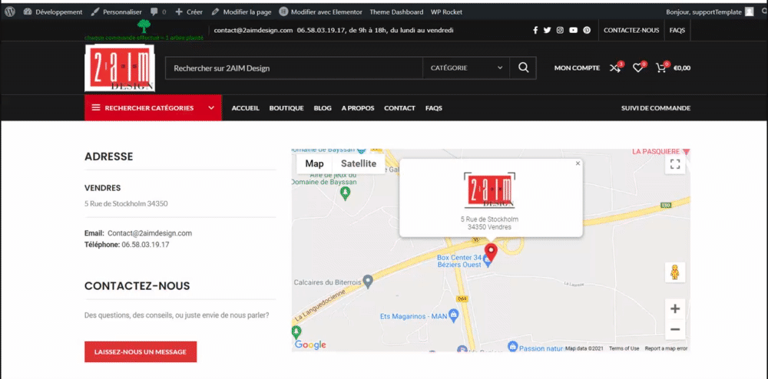Open FAQS in the top bar
Image resolution: width=768 pixels, height=379 pixels.
(x=677, y=31)
